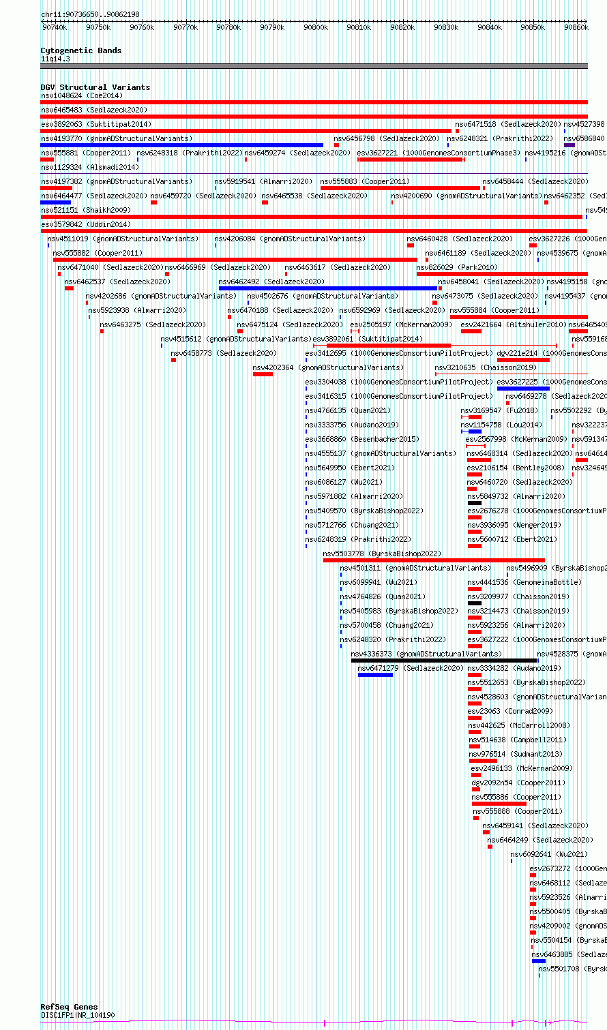
Task: Open variant nsv6461189 (Sedlazeck2020)
Action: coord(478,253)
